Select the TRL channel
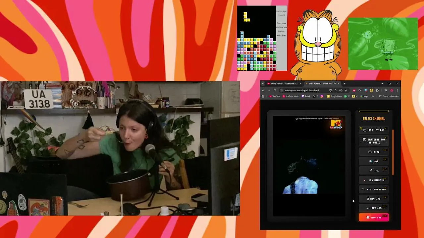This screenshot has height=238, width=424. [x=374, y=171]
